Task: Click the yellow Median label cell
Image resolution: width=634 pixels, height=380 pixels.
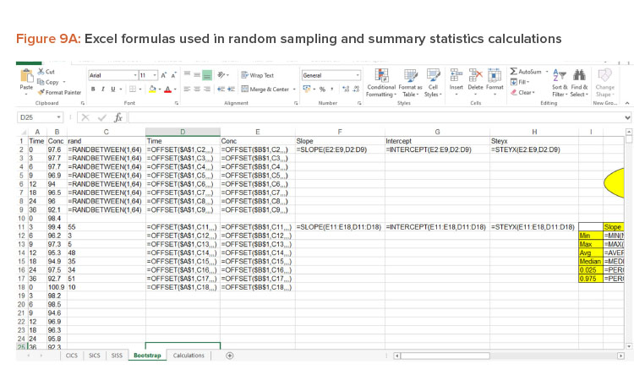Action: 590,261
